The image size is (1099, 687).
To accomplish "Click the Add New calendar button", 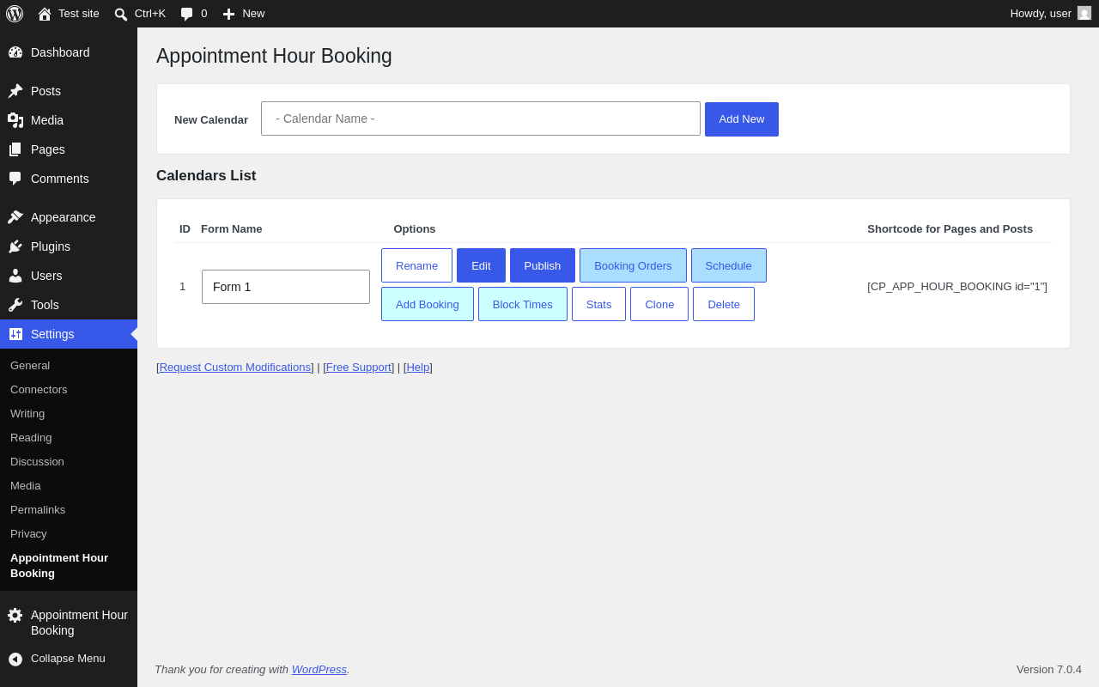I will 742,119.
